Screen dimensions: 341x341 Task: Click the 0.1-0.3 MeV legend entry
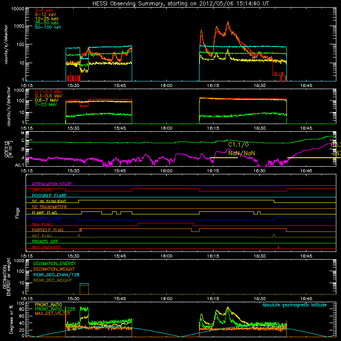point(49,92)
